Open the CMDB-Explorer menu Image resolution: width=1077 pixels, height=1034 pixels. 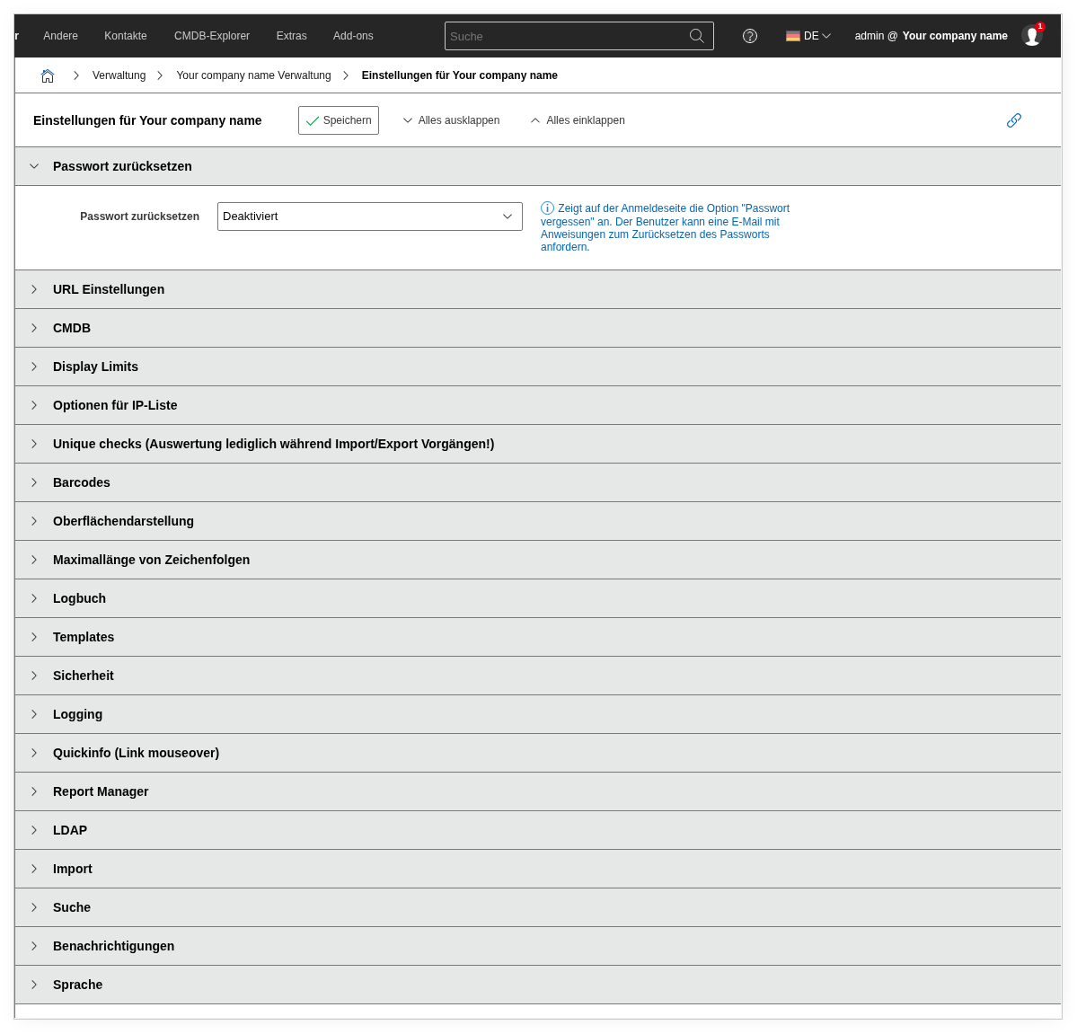click(212, 36)
